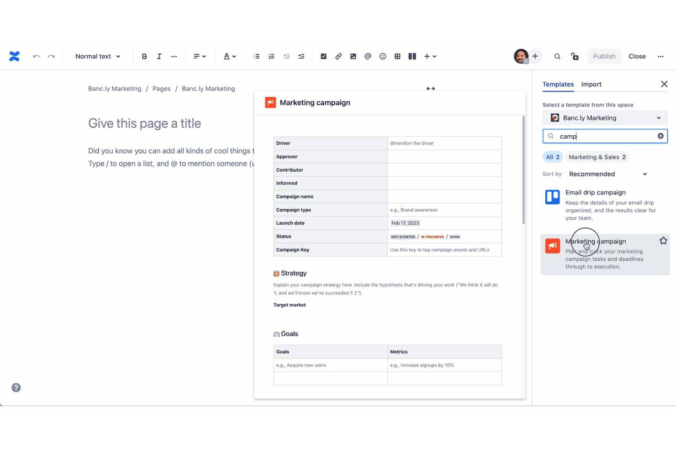Toggle bold formatting
Screen dimensions: 676x451
[144, 56]
